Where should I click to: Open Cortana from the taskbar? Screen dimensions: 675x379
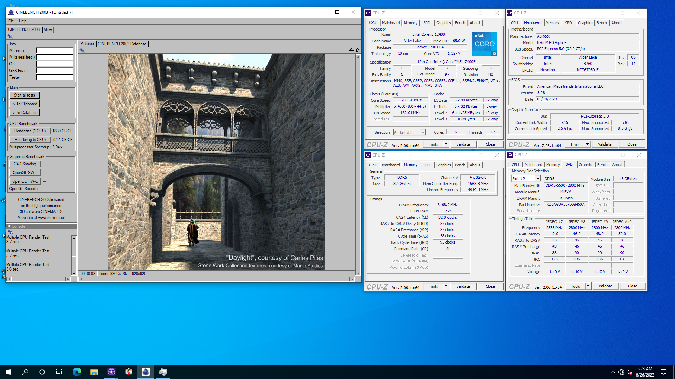click(42, 372)
